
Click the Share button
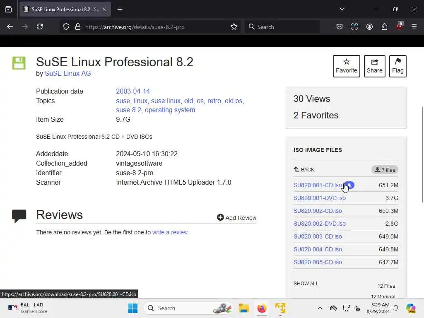tap(374, 66)
